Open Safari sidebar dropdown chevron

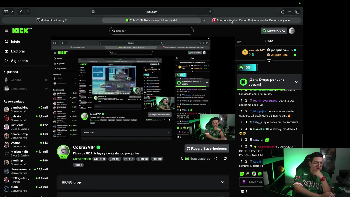tap(11, 12)
